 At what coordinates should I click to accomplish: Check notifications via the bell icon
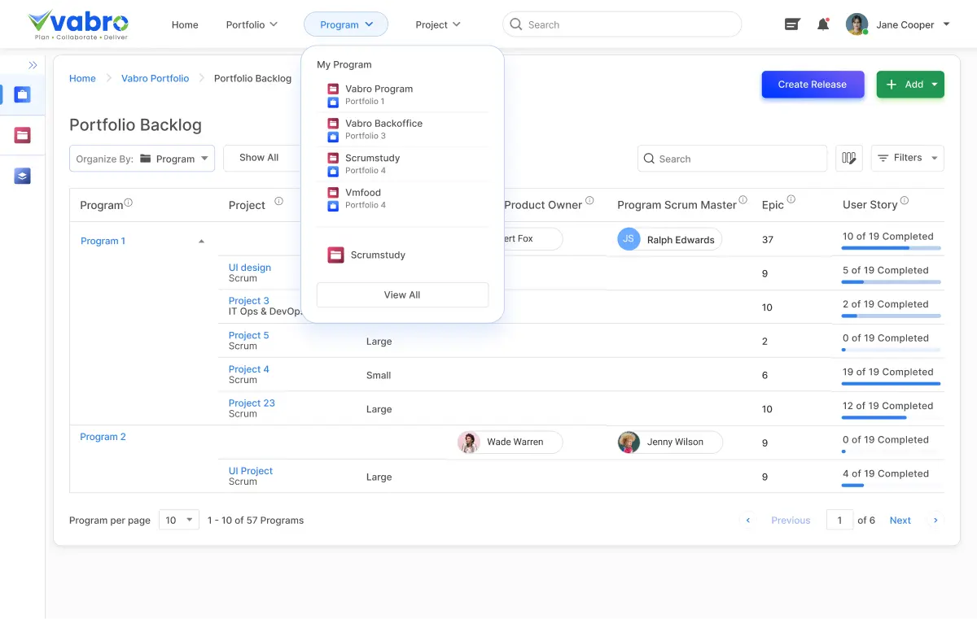[822, 24]
